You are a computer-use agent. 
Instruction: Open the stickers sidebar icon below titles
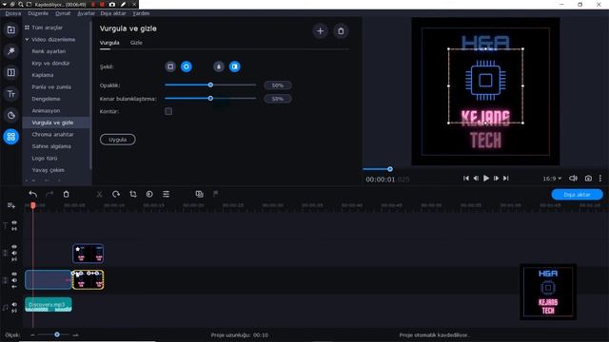[10, 115]
